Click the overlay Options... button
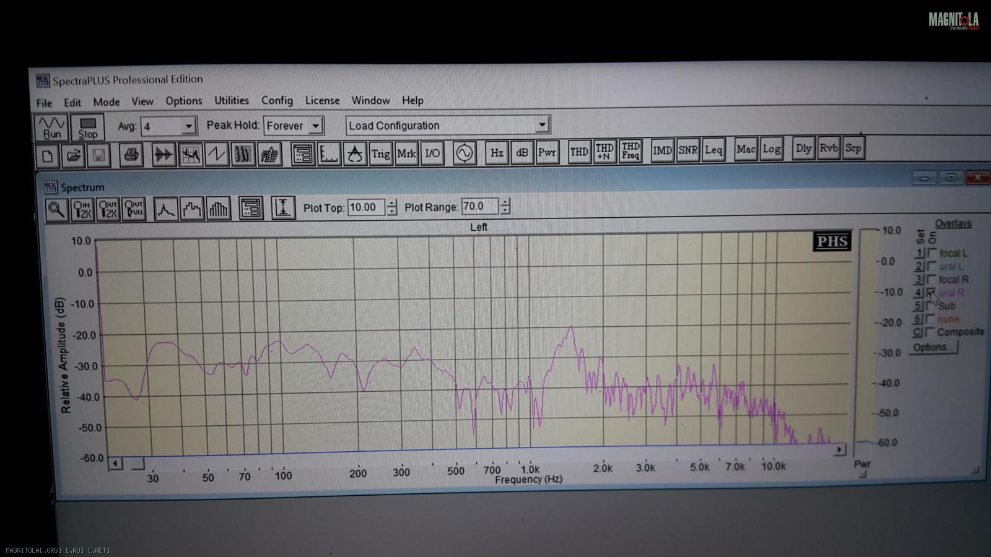Image resolution: width=991 pixels, height=557 pixels. click(x=933, y=347)
